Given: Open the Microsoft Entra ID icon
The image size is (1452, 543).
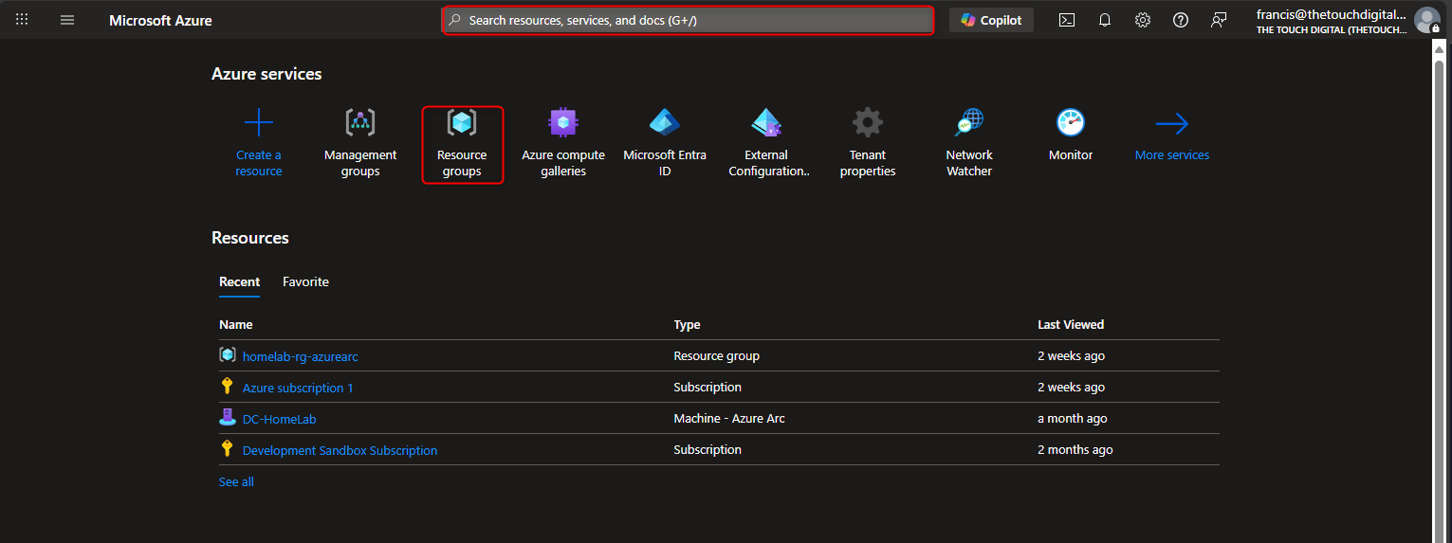Looking at the screenshot, I should tap(665, 122).
